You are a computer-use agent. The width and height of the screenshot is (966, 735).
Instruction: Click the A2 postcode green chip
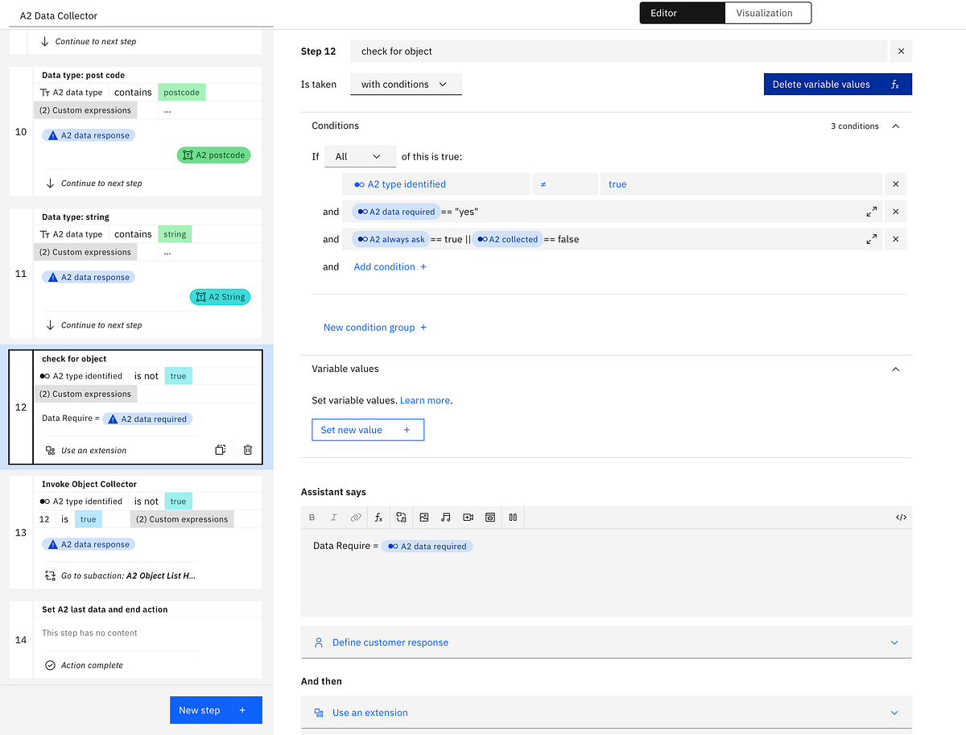point(213,155)
